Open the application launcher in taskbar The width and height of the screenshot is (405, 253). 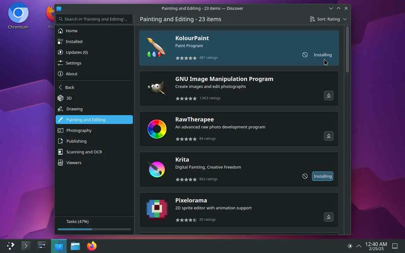[x=10, y=246]
